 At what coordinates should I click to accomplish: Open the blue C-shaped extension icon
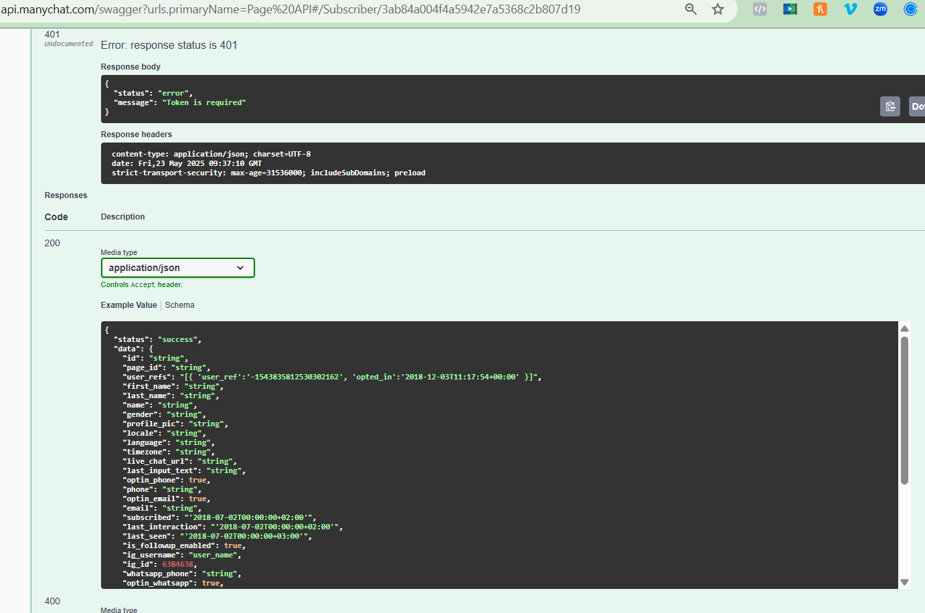(x=910, y=9)
